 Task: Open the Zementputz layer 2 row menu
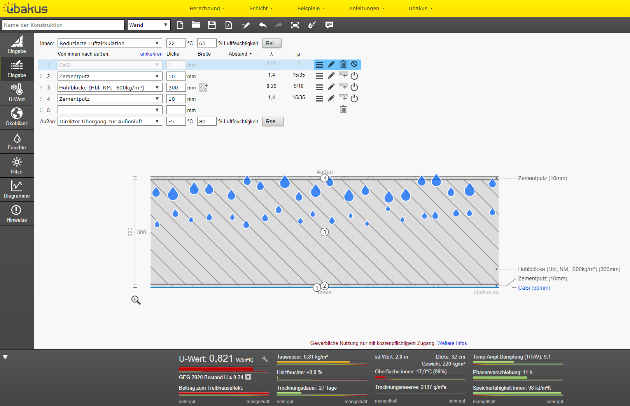(320, 76)
